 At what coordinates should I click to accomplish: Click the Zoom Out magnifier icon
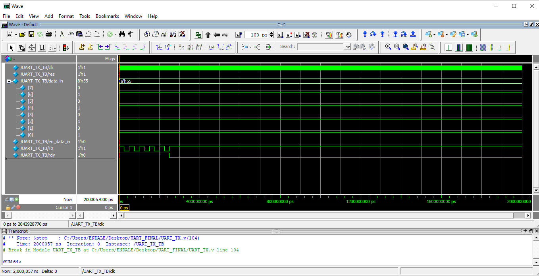pos(397,47)
